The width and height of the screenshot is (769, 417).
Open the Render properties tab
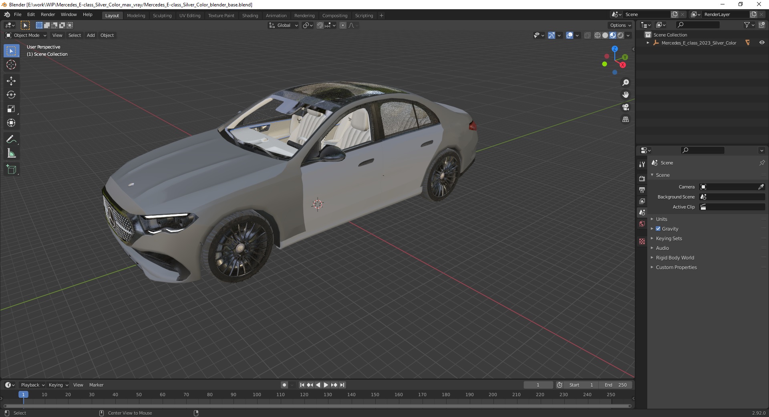pos(642,178)
